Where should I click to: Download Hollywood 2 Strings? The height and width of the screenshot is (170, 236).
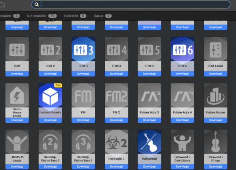coord(216,167)
